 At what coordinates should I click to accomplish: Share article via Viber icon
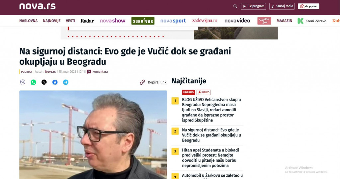click(x=23, y=82)
